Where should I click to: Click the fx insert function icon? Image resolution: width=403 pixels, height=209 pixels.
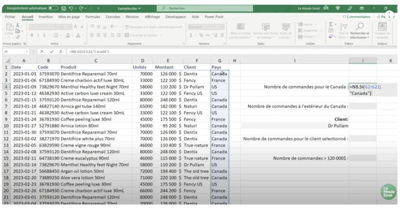tap(61, 51)
